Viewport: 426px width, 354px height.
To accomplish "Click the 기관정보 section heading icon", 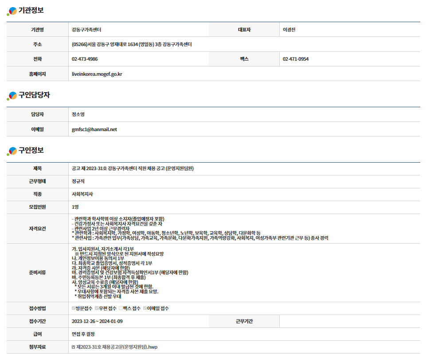I will click(12, 11).
